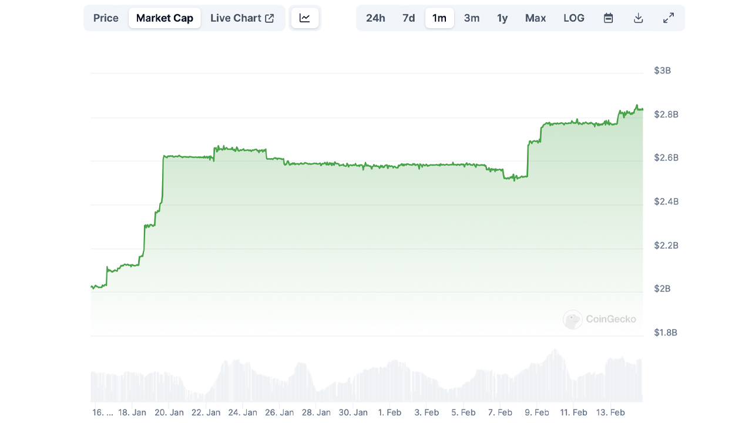
Task: Switch the range to 3m
Action: 472,18
